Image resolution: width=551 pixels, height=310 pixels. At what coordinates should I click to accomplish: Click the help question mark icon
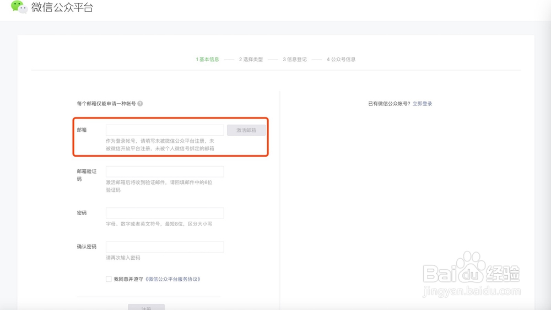coord(140,104)
